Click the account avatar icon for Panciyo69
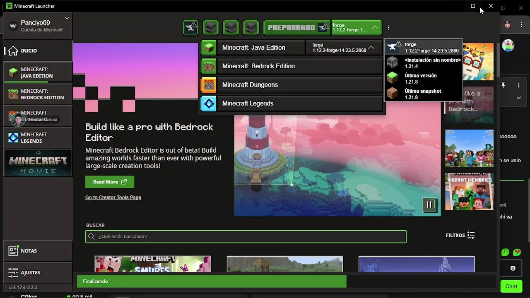 [x=13, y=26]
